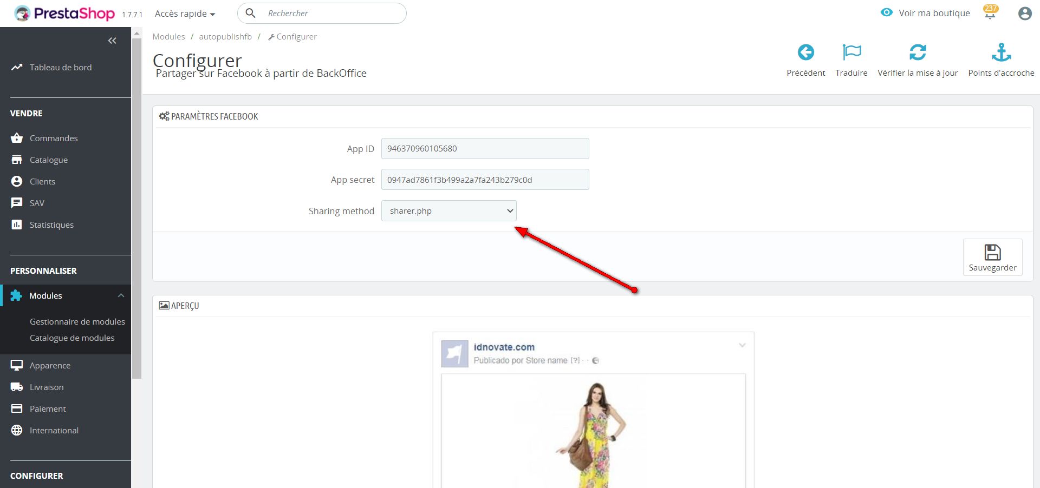
Task: Click the Clients person icon
Action: [x=17, y=181]
